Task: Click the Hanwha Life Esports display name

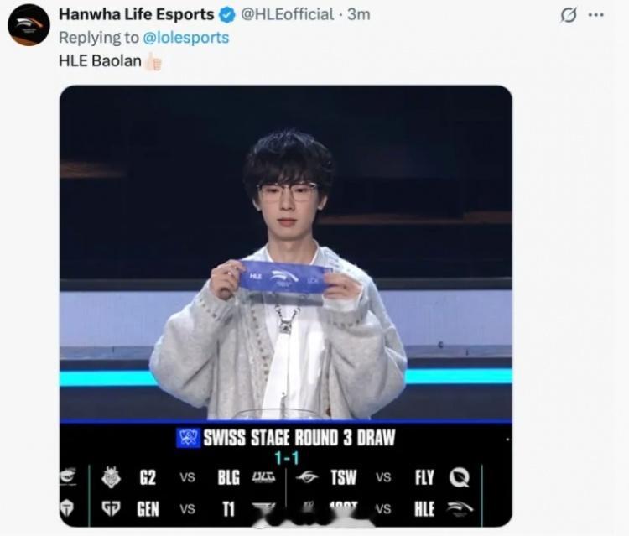Action: [137, 14]
